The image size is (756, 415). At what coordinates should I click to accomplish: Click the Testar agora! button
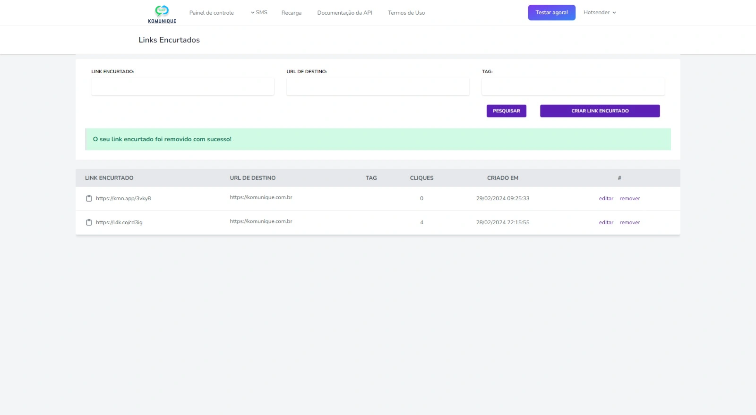551,13
